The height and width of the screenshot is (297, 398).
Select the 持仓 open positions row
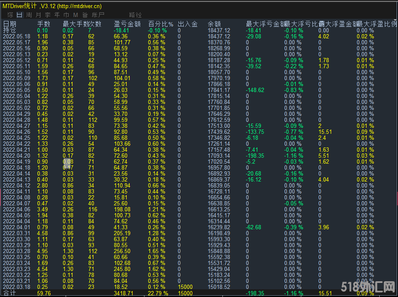point(10,30)
